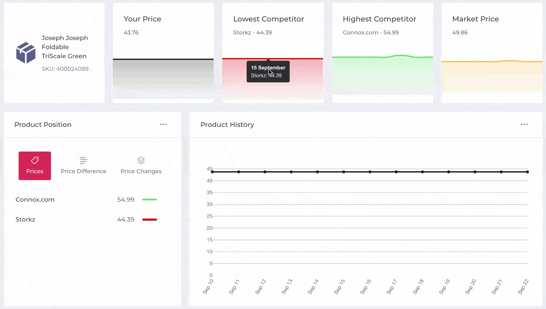Click the Sep 17 data point in history
Viewport: 546px width, 309px height.
click(x=396, y=172)
